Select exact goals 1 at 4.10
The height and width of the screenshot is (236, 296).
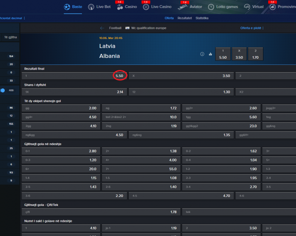click(x=61, y=228)
